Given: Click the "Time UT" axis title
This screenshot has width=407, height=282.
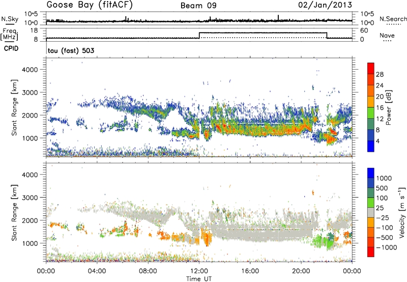Looking at the screenshot, I should (199, 279).
